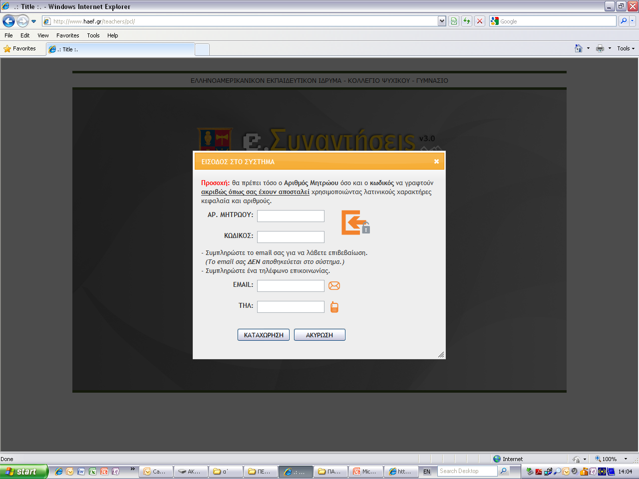Click the Windows start button
The image size is (639, 479).
(x=24, y=472)
